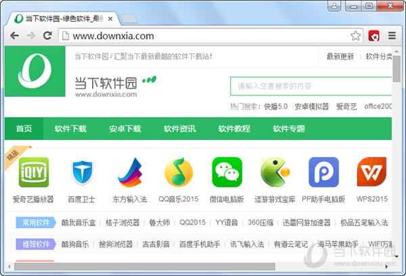Viewport: 406px width, 276px height.
Task: Open the 360压缩 link
Action: pyautogui.click(x=261, y=223)
